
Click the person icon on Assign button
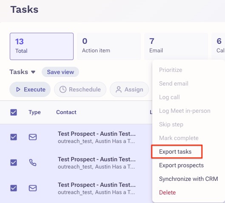coord(119,89)
